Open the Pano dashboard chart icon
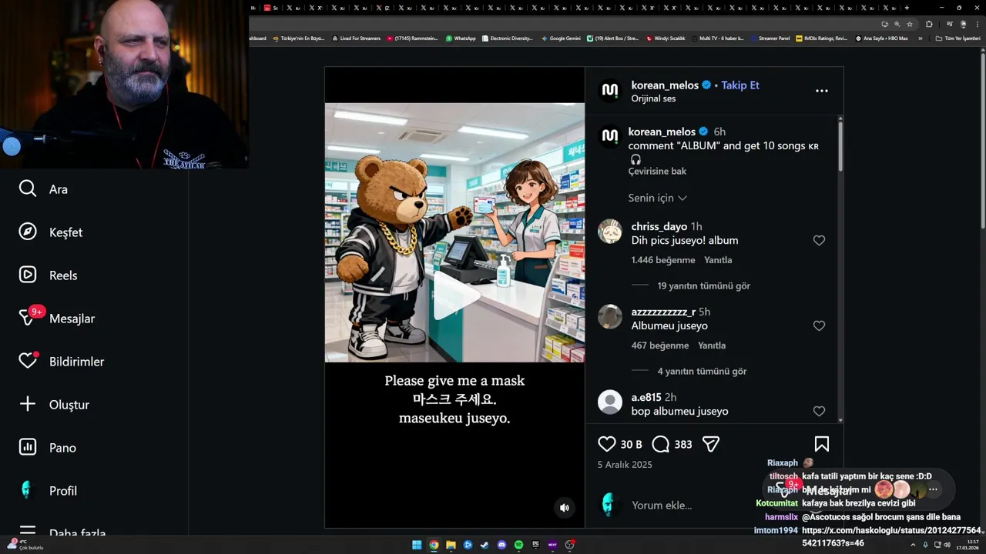This screenshot has width=986, height=554. click(28, 447)
